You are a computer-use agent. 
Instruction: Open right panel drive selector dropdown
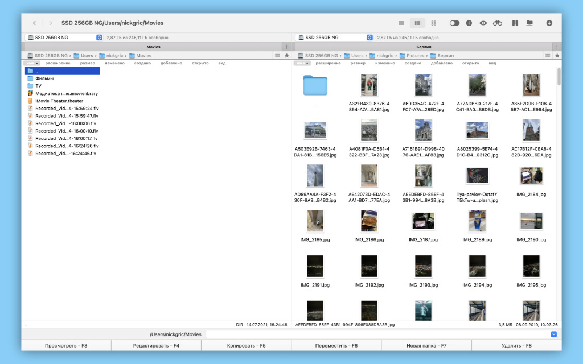(x=370, y=38)
